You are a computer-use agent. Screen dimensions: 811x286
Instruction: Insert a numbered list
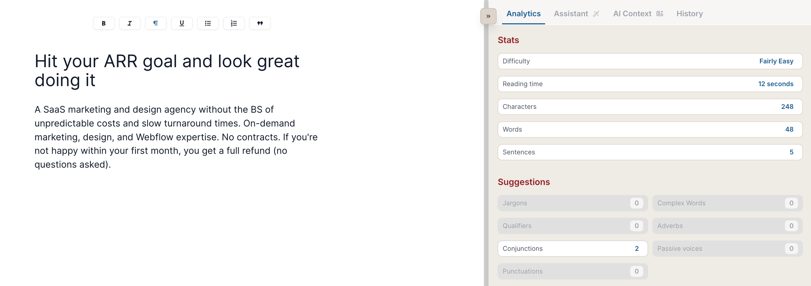[234, 23]
